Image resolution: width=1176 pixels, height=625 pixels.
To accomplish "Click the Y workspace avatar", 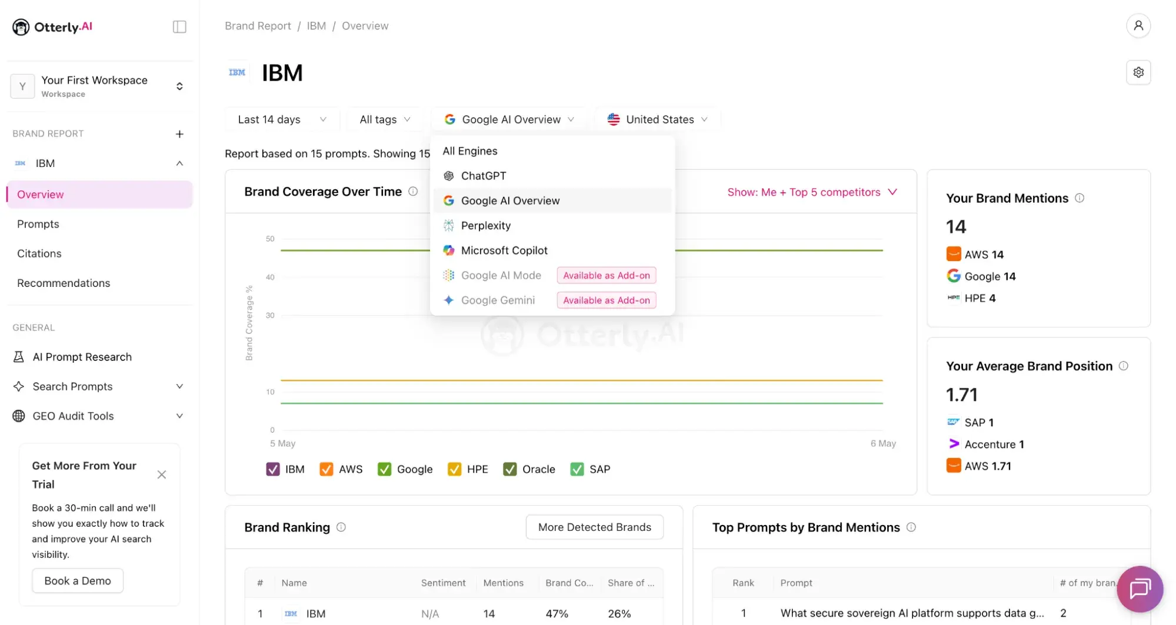I will coord(22,86).
